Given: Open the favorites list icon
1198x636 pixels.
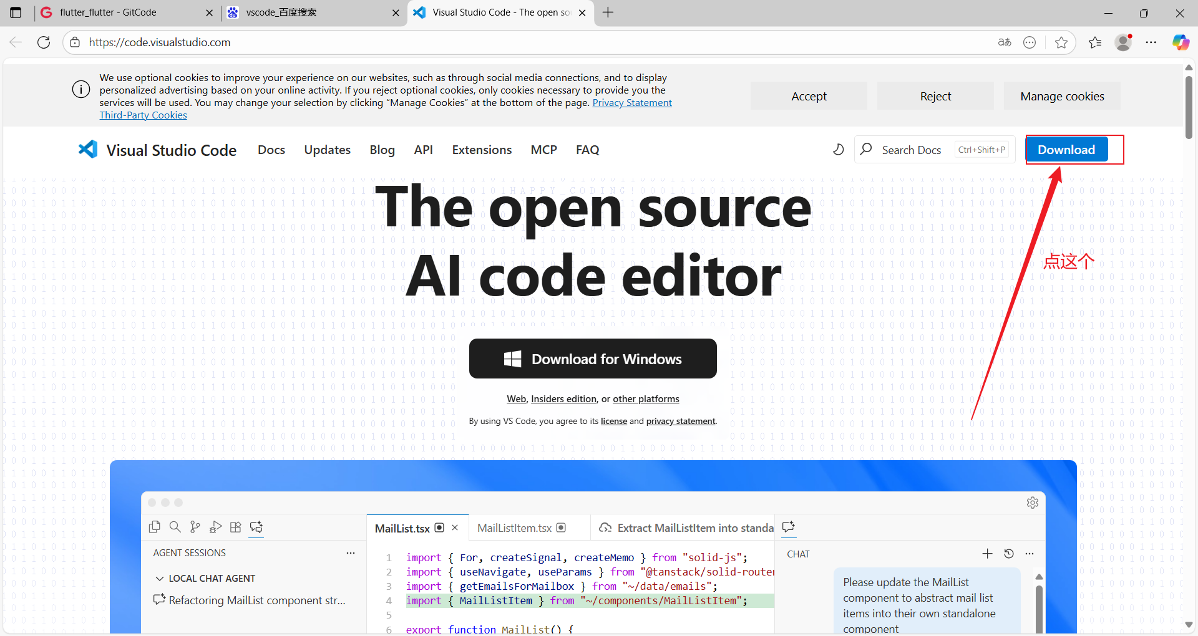Looking at the screenshot, I should (x=1095, y=42).
